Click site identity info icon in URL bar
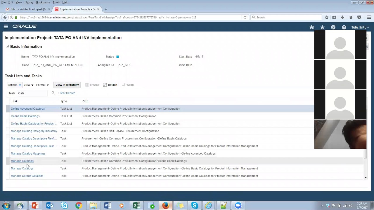Image resolution: width=374 pixels, height=210 pixels. pos(12,17)
